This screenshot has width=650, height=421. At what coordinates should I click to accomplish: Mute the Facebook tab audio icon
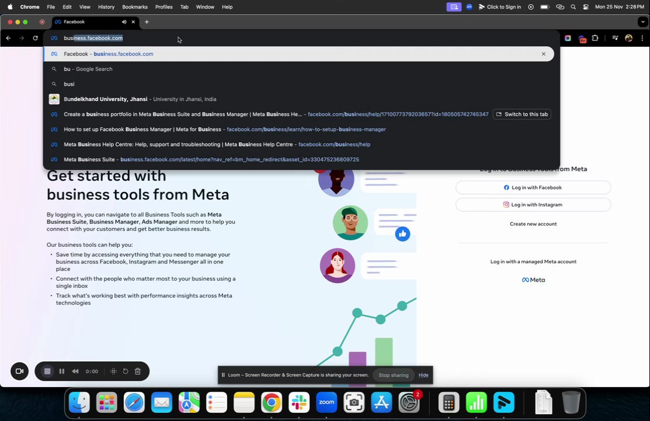pyautogui.click(x=124, y=22)
